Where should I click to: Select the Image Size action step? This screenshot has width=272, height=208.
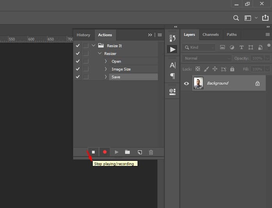[121, 69]
